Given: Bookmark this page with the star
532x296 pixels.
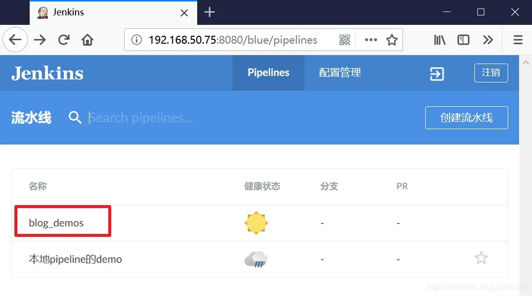Looking at the screenshot, I should pyautogui.click(x=392, y=40).
